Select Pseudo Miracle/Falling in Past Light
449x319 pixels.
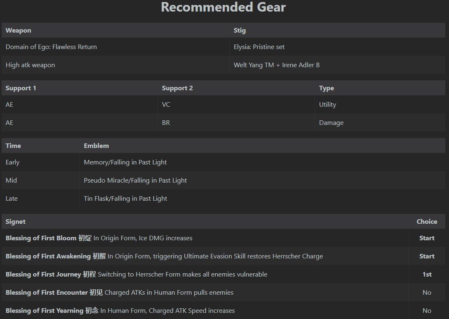click(x=135, y=181)
